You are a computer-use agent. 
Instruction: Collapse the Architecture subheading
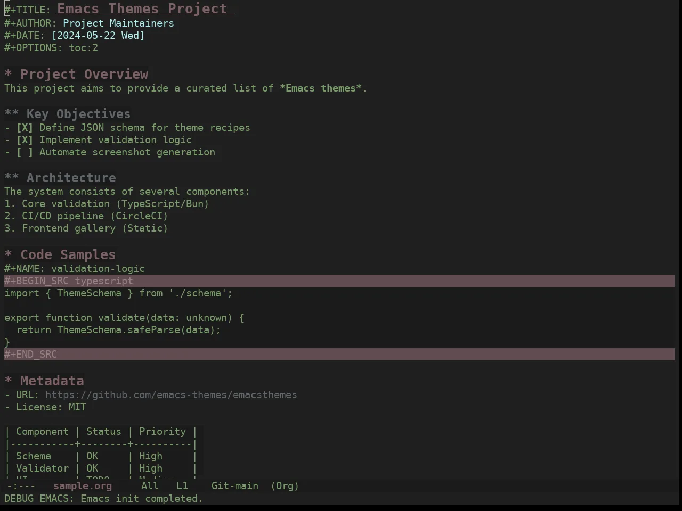12,178
